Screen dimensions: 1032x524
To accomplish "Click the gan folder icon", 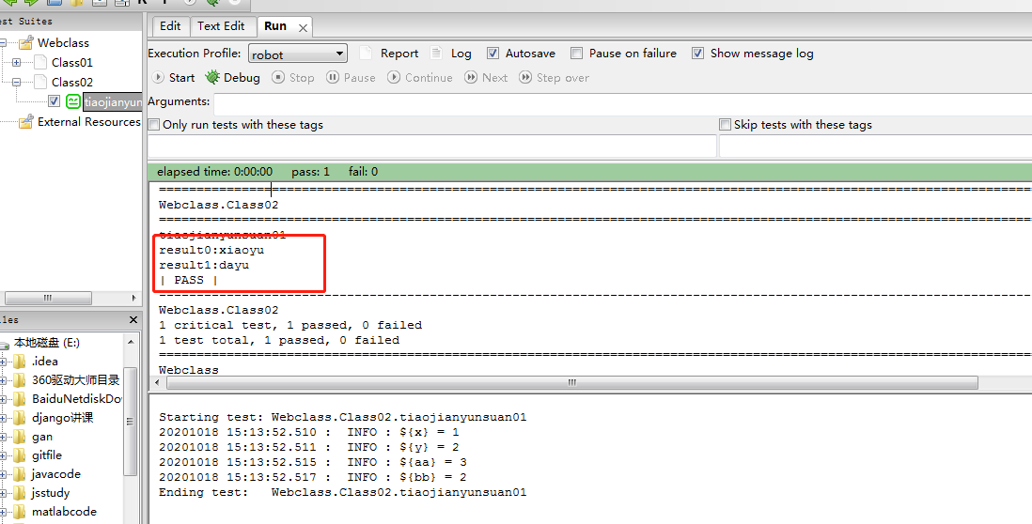I will tap(20, 437).
